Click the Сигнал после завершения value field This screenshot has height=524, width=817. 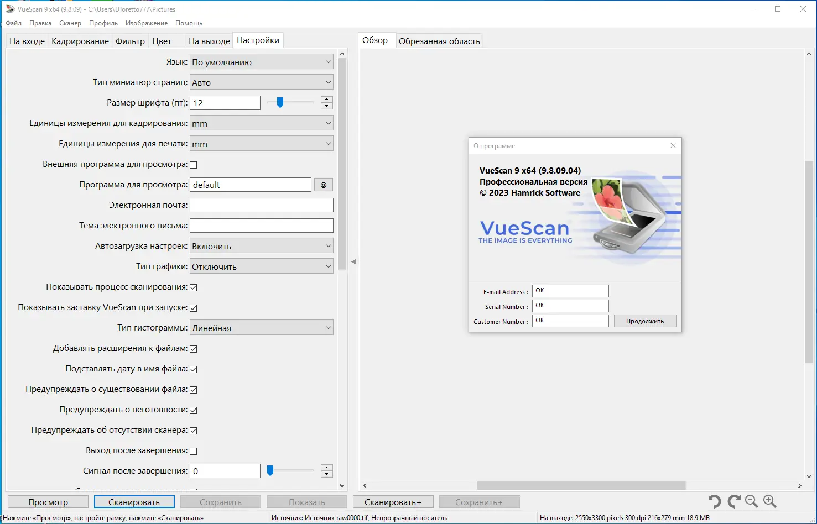pyautogui.click(x=225, y=471)
